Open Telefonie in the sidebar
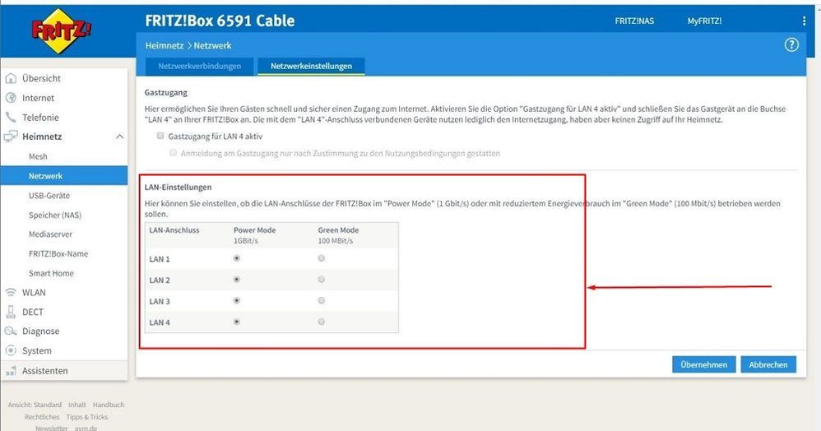The width and height of the screenshot is (821, 431). tap(40, 118)
